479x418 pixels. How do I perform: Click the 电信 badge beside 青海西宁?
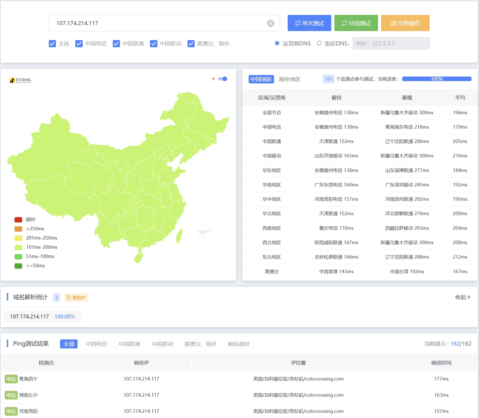coord(11,379)
